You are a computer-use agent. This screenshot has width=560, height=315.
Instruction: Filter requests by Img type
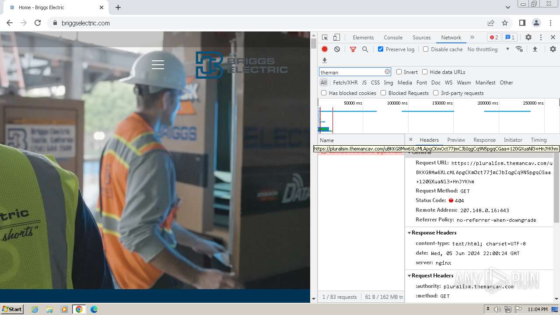[x=388, y=82]
